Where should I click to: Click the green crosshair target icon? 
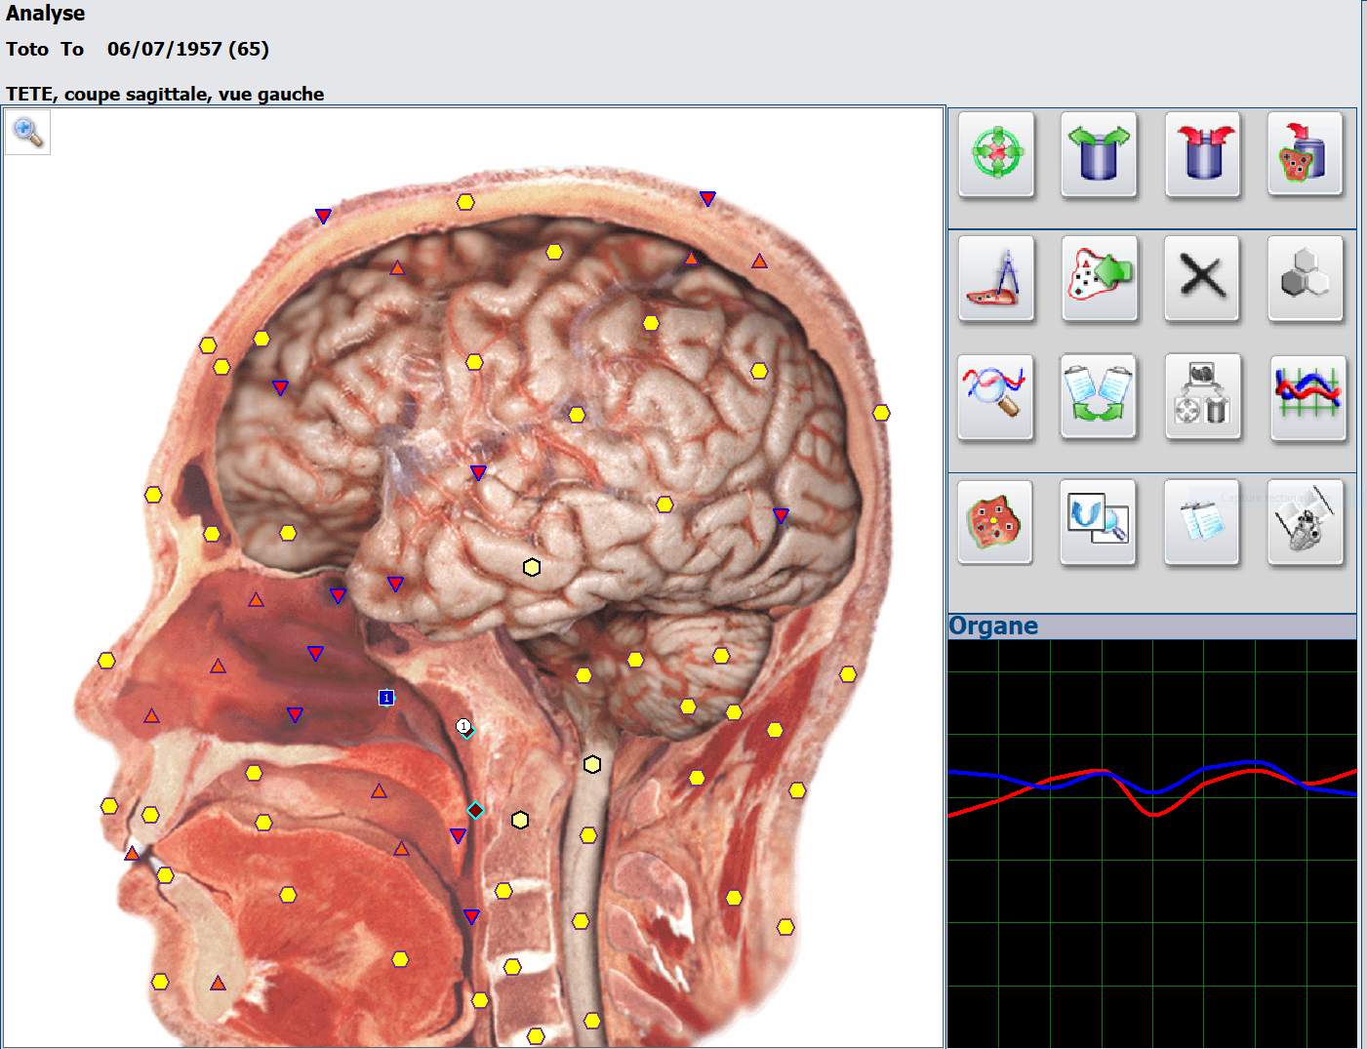point(996,154)
